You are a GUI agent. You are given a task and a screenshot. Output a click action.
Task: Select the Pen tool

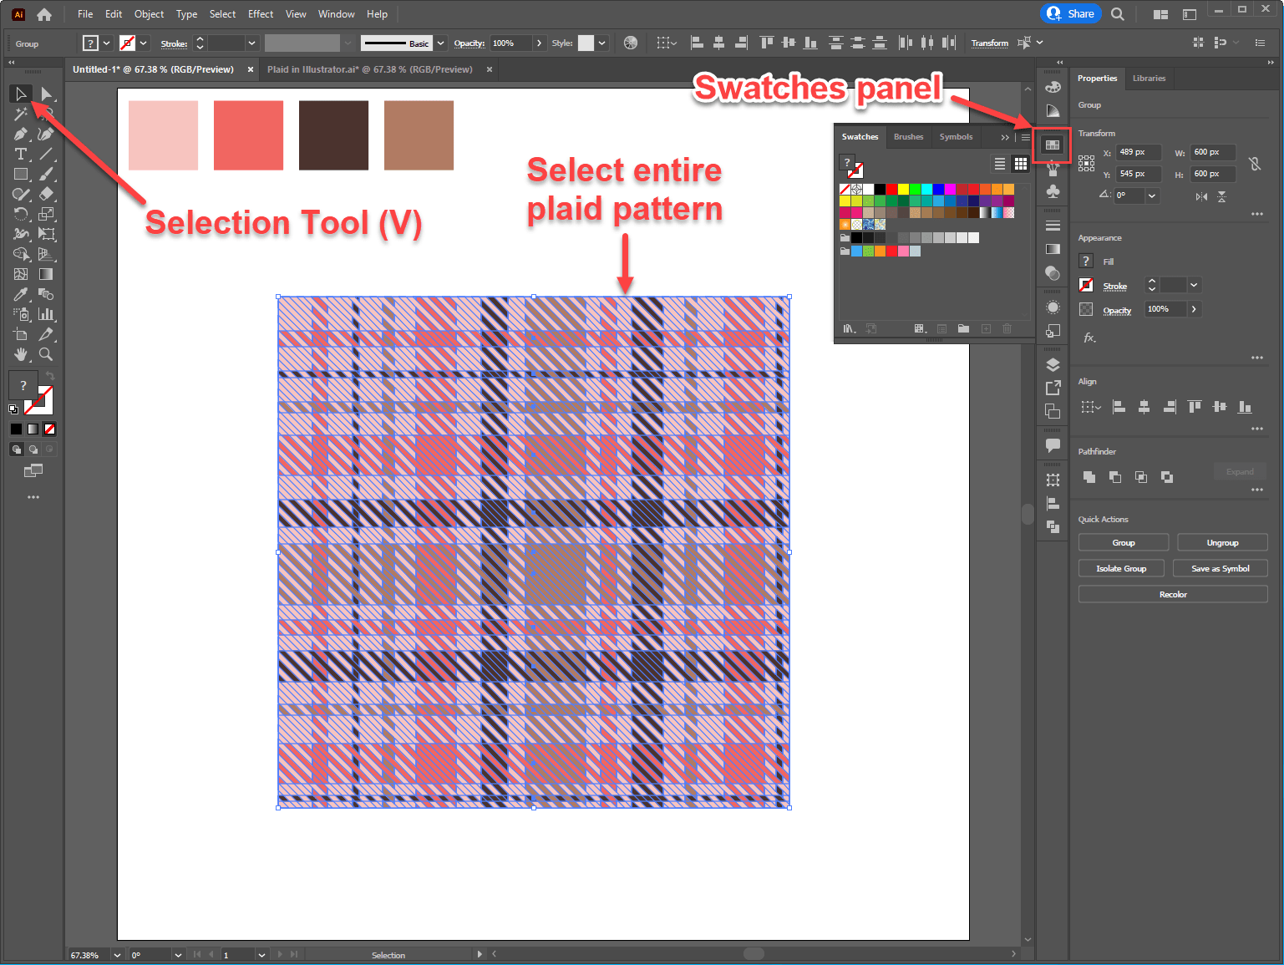point(21,134)
